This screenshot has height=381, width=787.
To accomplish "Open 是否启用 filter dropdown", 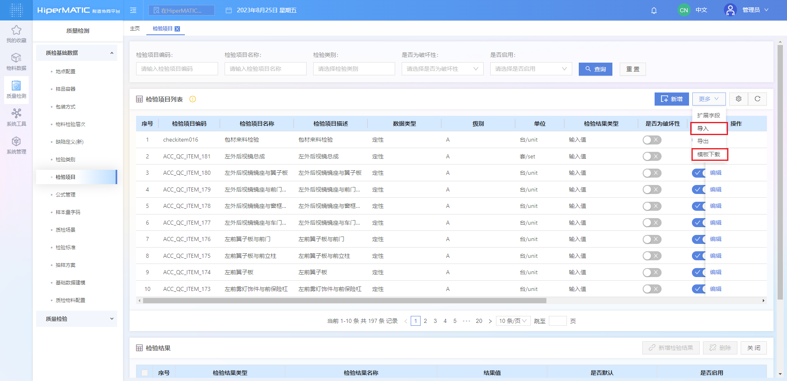I will click(531, 69).
